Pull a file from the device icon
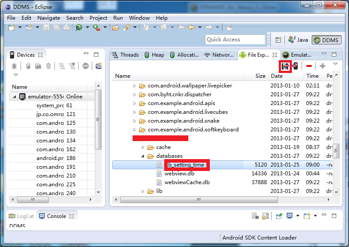349x247 pixels. pos(285,66)
